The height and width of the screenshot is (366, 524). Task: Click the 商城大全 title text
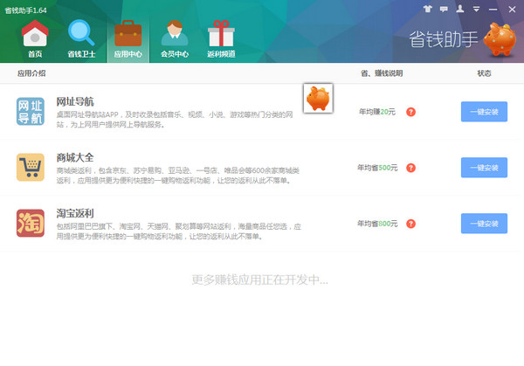coord(75,157)
